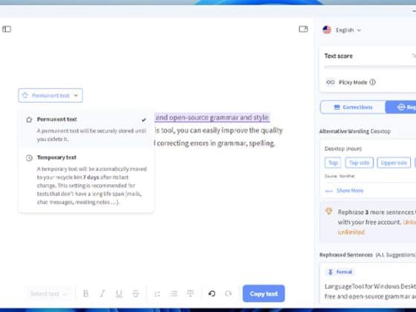The height and width of the screenshot is (312, 416).
Task: Click the Copy text button
Action: (264, 293)
